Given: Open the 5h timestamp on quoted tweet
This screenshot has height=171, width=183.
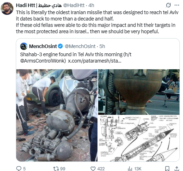Looking at the screenshot, I should pos(102,46).
